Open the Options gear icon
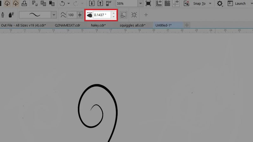This screenshot has height=142, width=253. click(x=219, y=3)
